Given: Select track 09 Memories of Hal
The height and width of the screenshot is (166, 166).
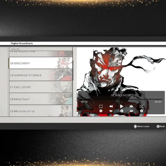Looking at the screenshot, I should tap(41, 111).
